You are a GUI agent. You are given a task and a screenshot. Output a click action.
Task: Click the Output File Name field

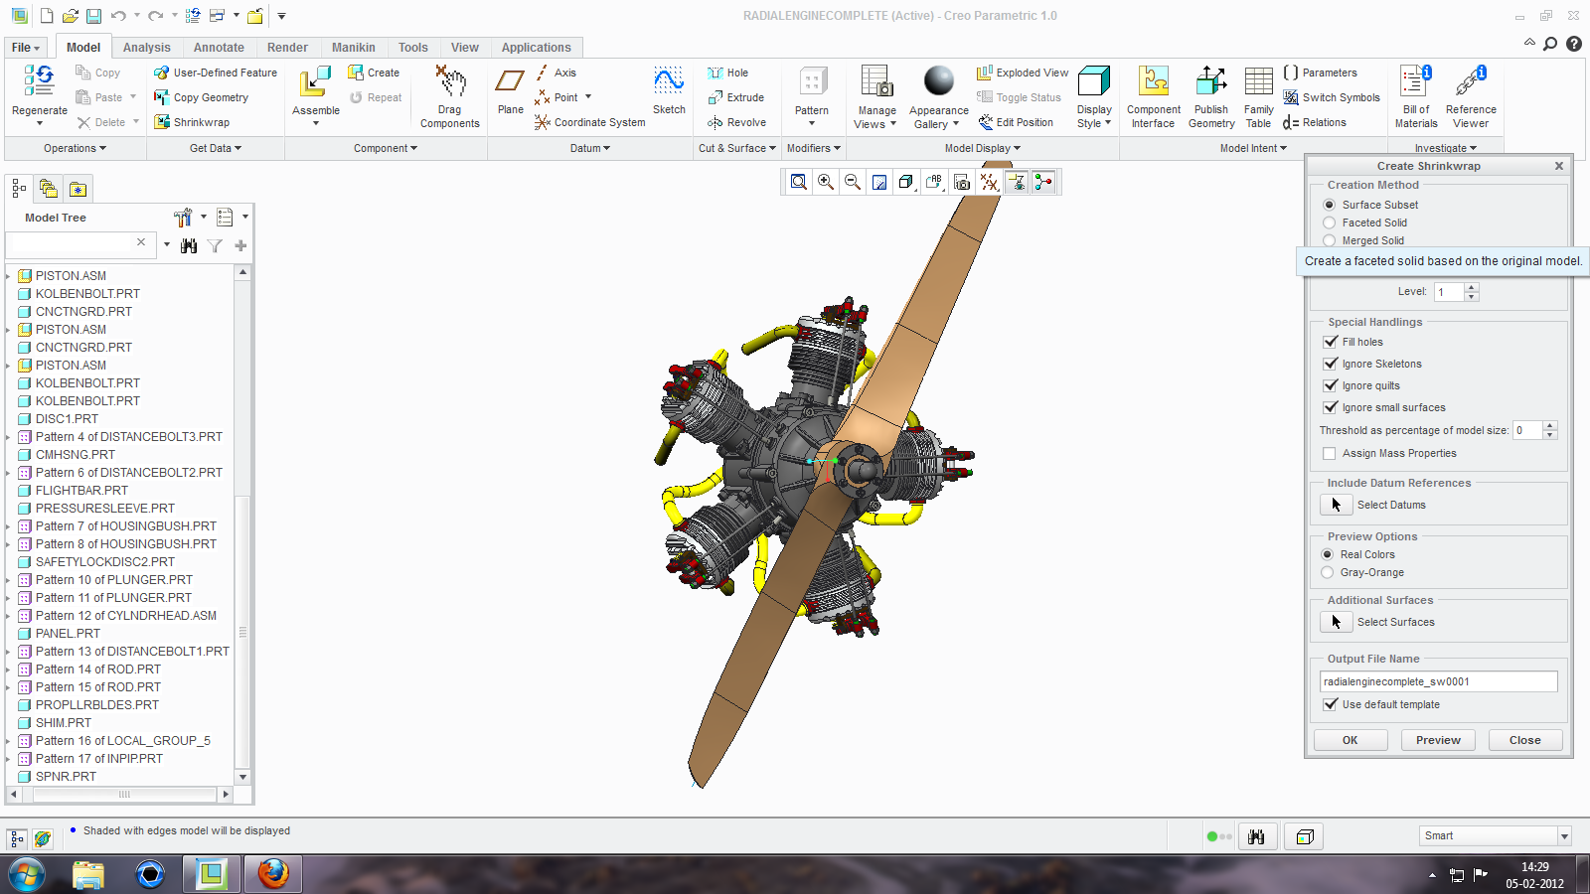pos(1438,681)
